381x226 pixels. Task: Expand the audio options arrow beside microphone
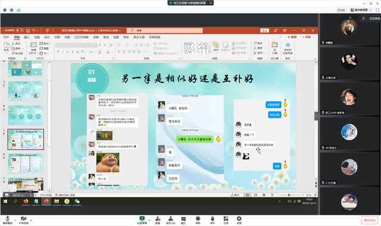[15, 220]
